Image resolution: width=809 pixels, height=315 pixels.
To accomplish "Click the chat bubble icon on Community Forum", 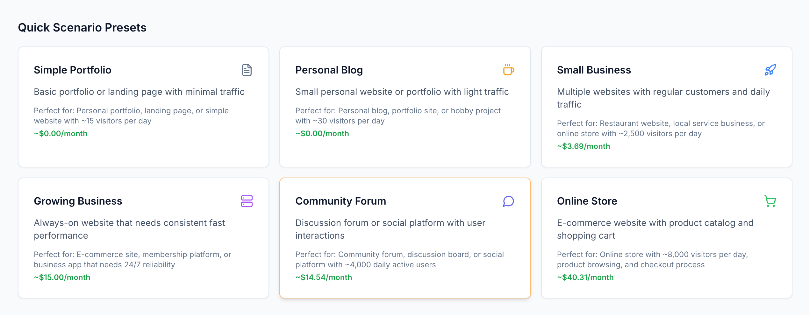I will pyautogui.click(x=509, y=201).
